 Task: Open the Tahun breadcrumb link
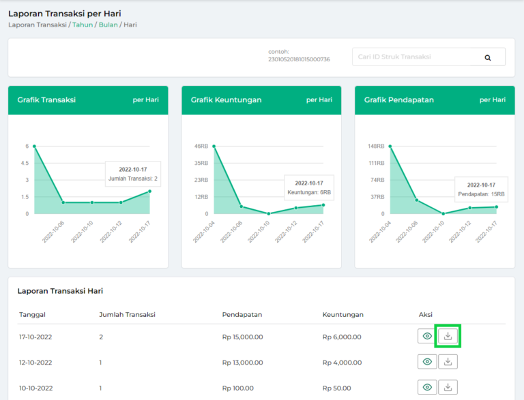coord(82,25)
